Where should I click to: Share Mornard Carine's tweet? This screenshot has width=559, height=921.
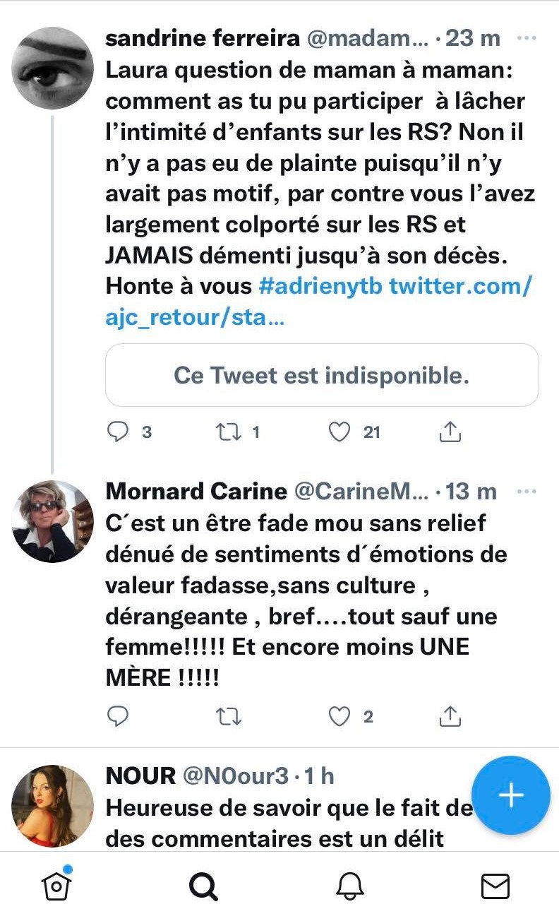coord(450,717)
